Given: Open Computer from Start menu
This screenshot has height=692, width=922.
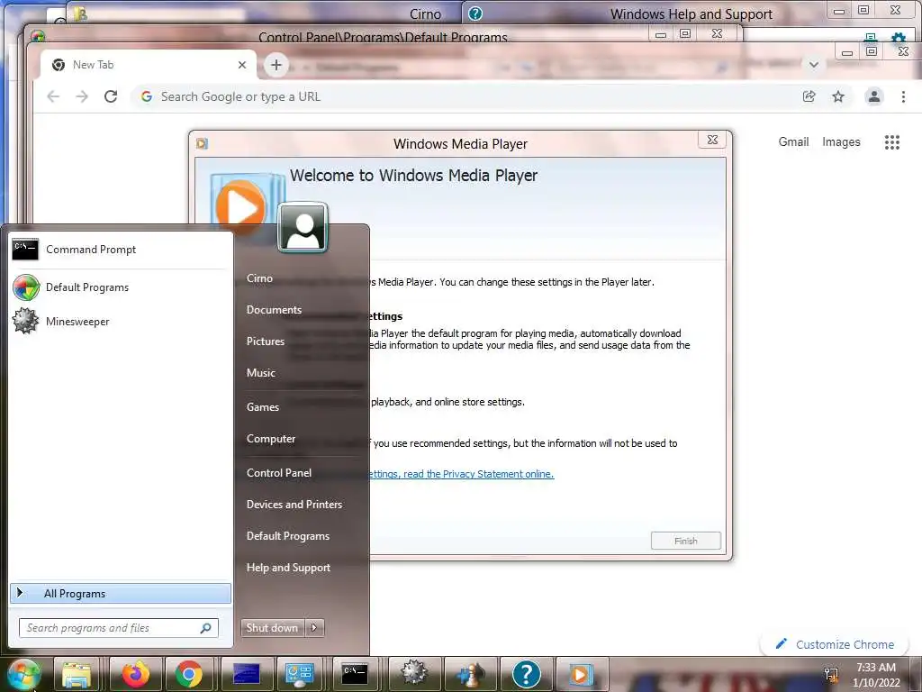Looking at the screenshot, I should click(x=271, y=439).
